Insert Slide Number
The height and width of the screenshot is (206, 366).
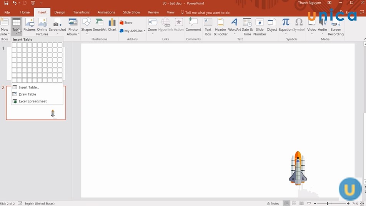click(x=260, y=27)
